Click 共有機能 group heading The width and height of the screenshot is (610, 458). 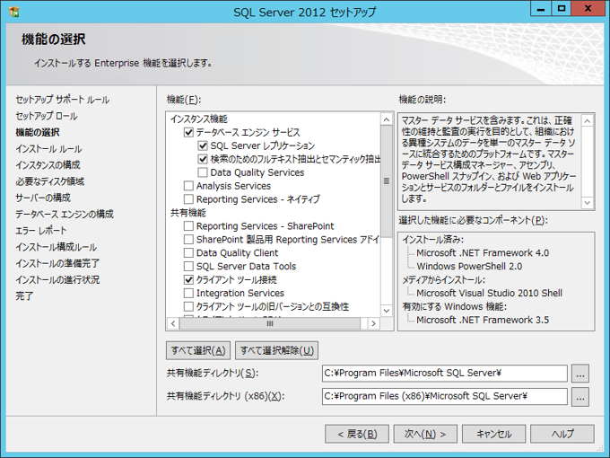click(x=187, y=213)
